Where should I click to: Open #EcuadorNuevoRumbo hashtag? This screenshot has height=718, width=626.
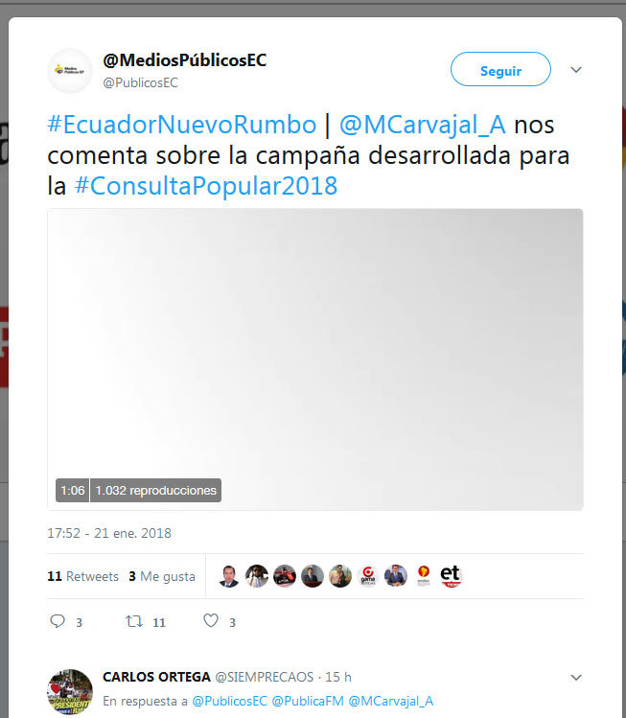coord(182,125)
